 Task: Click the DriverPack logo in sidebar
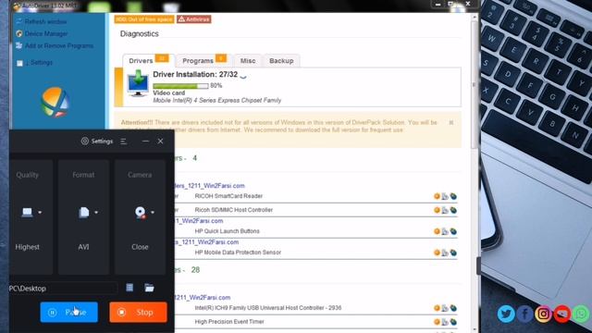pos(55,102)
